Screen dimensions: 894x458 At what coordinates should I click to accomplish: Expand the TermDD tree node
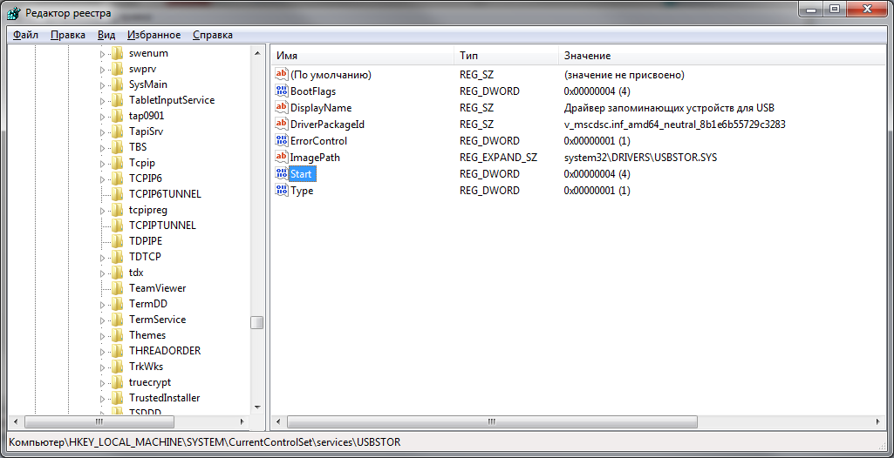click(103, 305)
